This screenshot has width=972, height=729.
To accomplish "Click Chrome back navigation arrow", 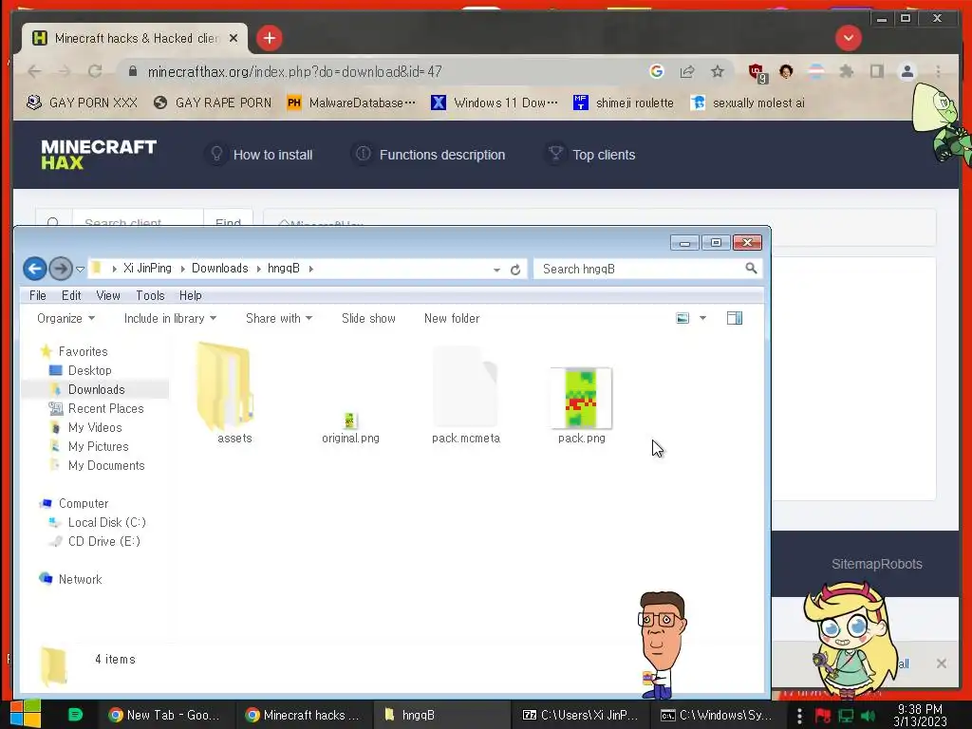I will point(35,71).
